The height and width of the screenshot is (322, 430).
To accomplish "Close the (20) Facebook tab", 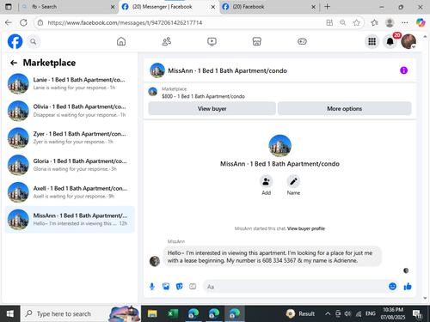I will coord(313,7).
